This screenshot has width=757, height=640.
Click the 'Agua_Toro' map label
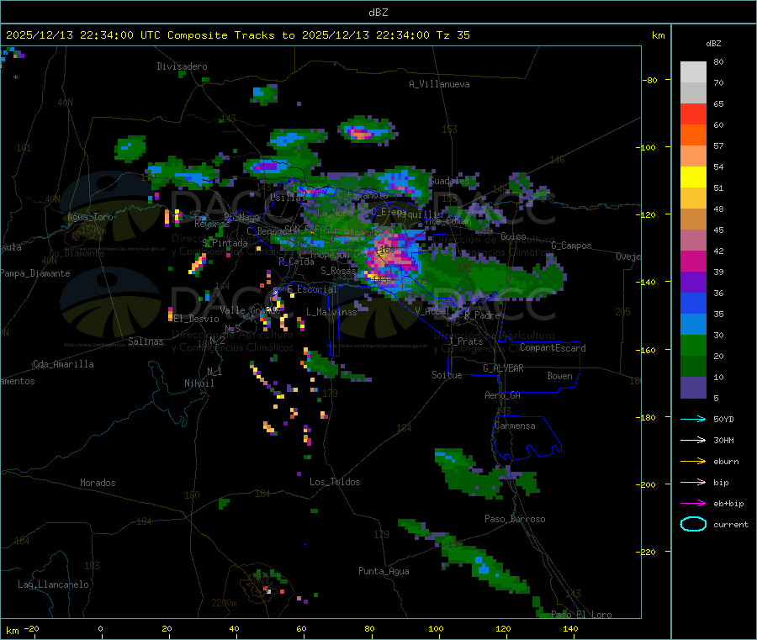point(90,217)
